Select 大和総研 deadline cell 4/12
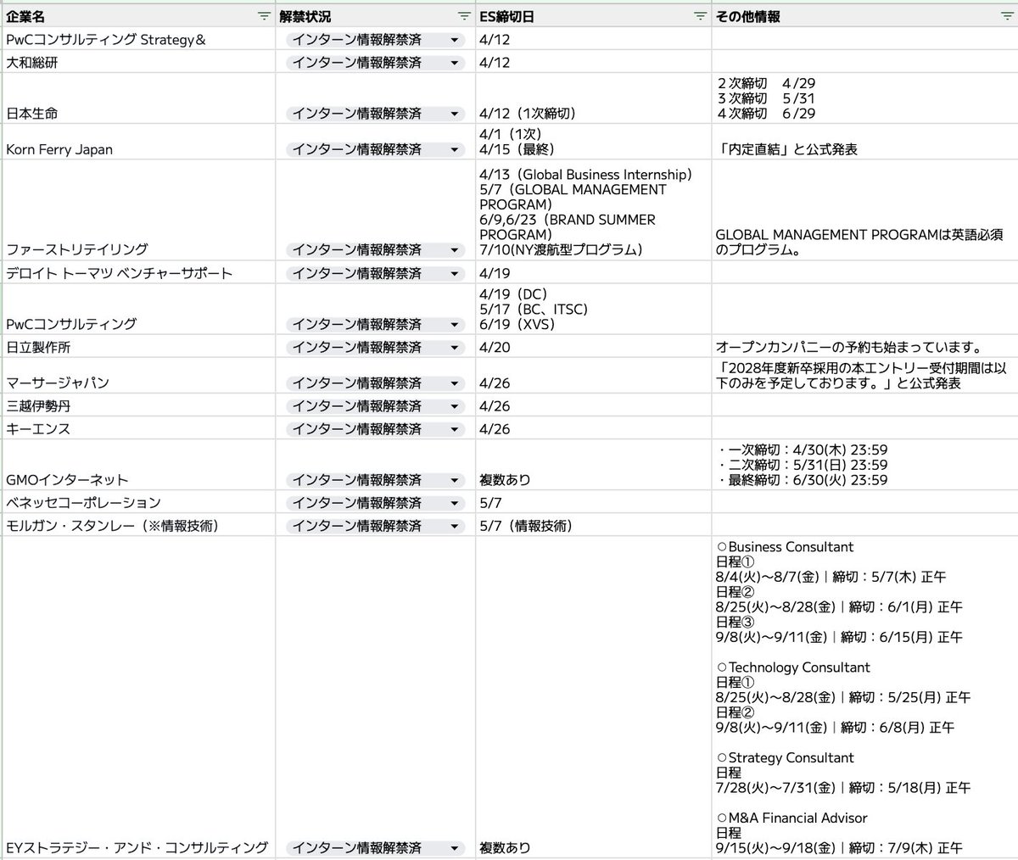Image resolution: width=1018 pixels, height=860 pixels. pos(593,62)
